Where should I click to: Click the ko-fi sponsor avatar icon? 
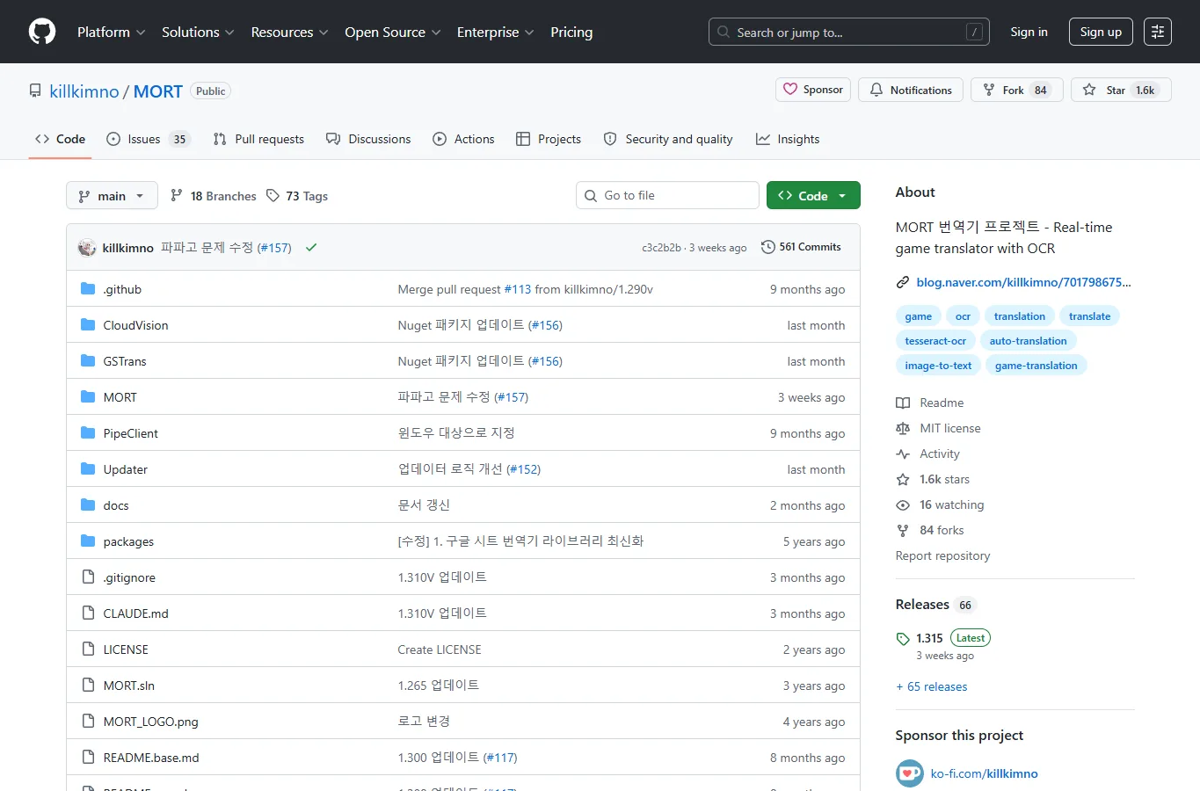pyautogui.click(x=910, y=773)
